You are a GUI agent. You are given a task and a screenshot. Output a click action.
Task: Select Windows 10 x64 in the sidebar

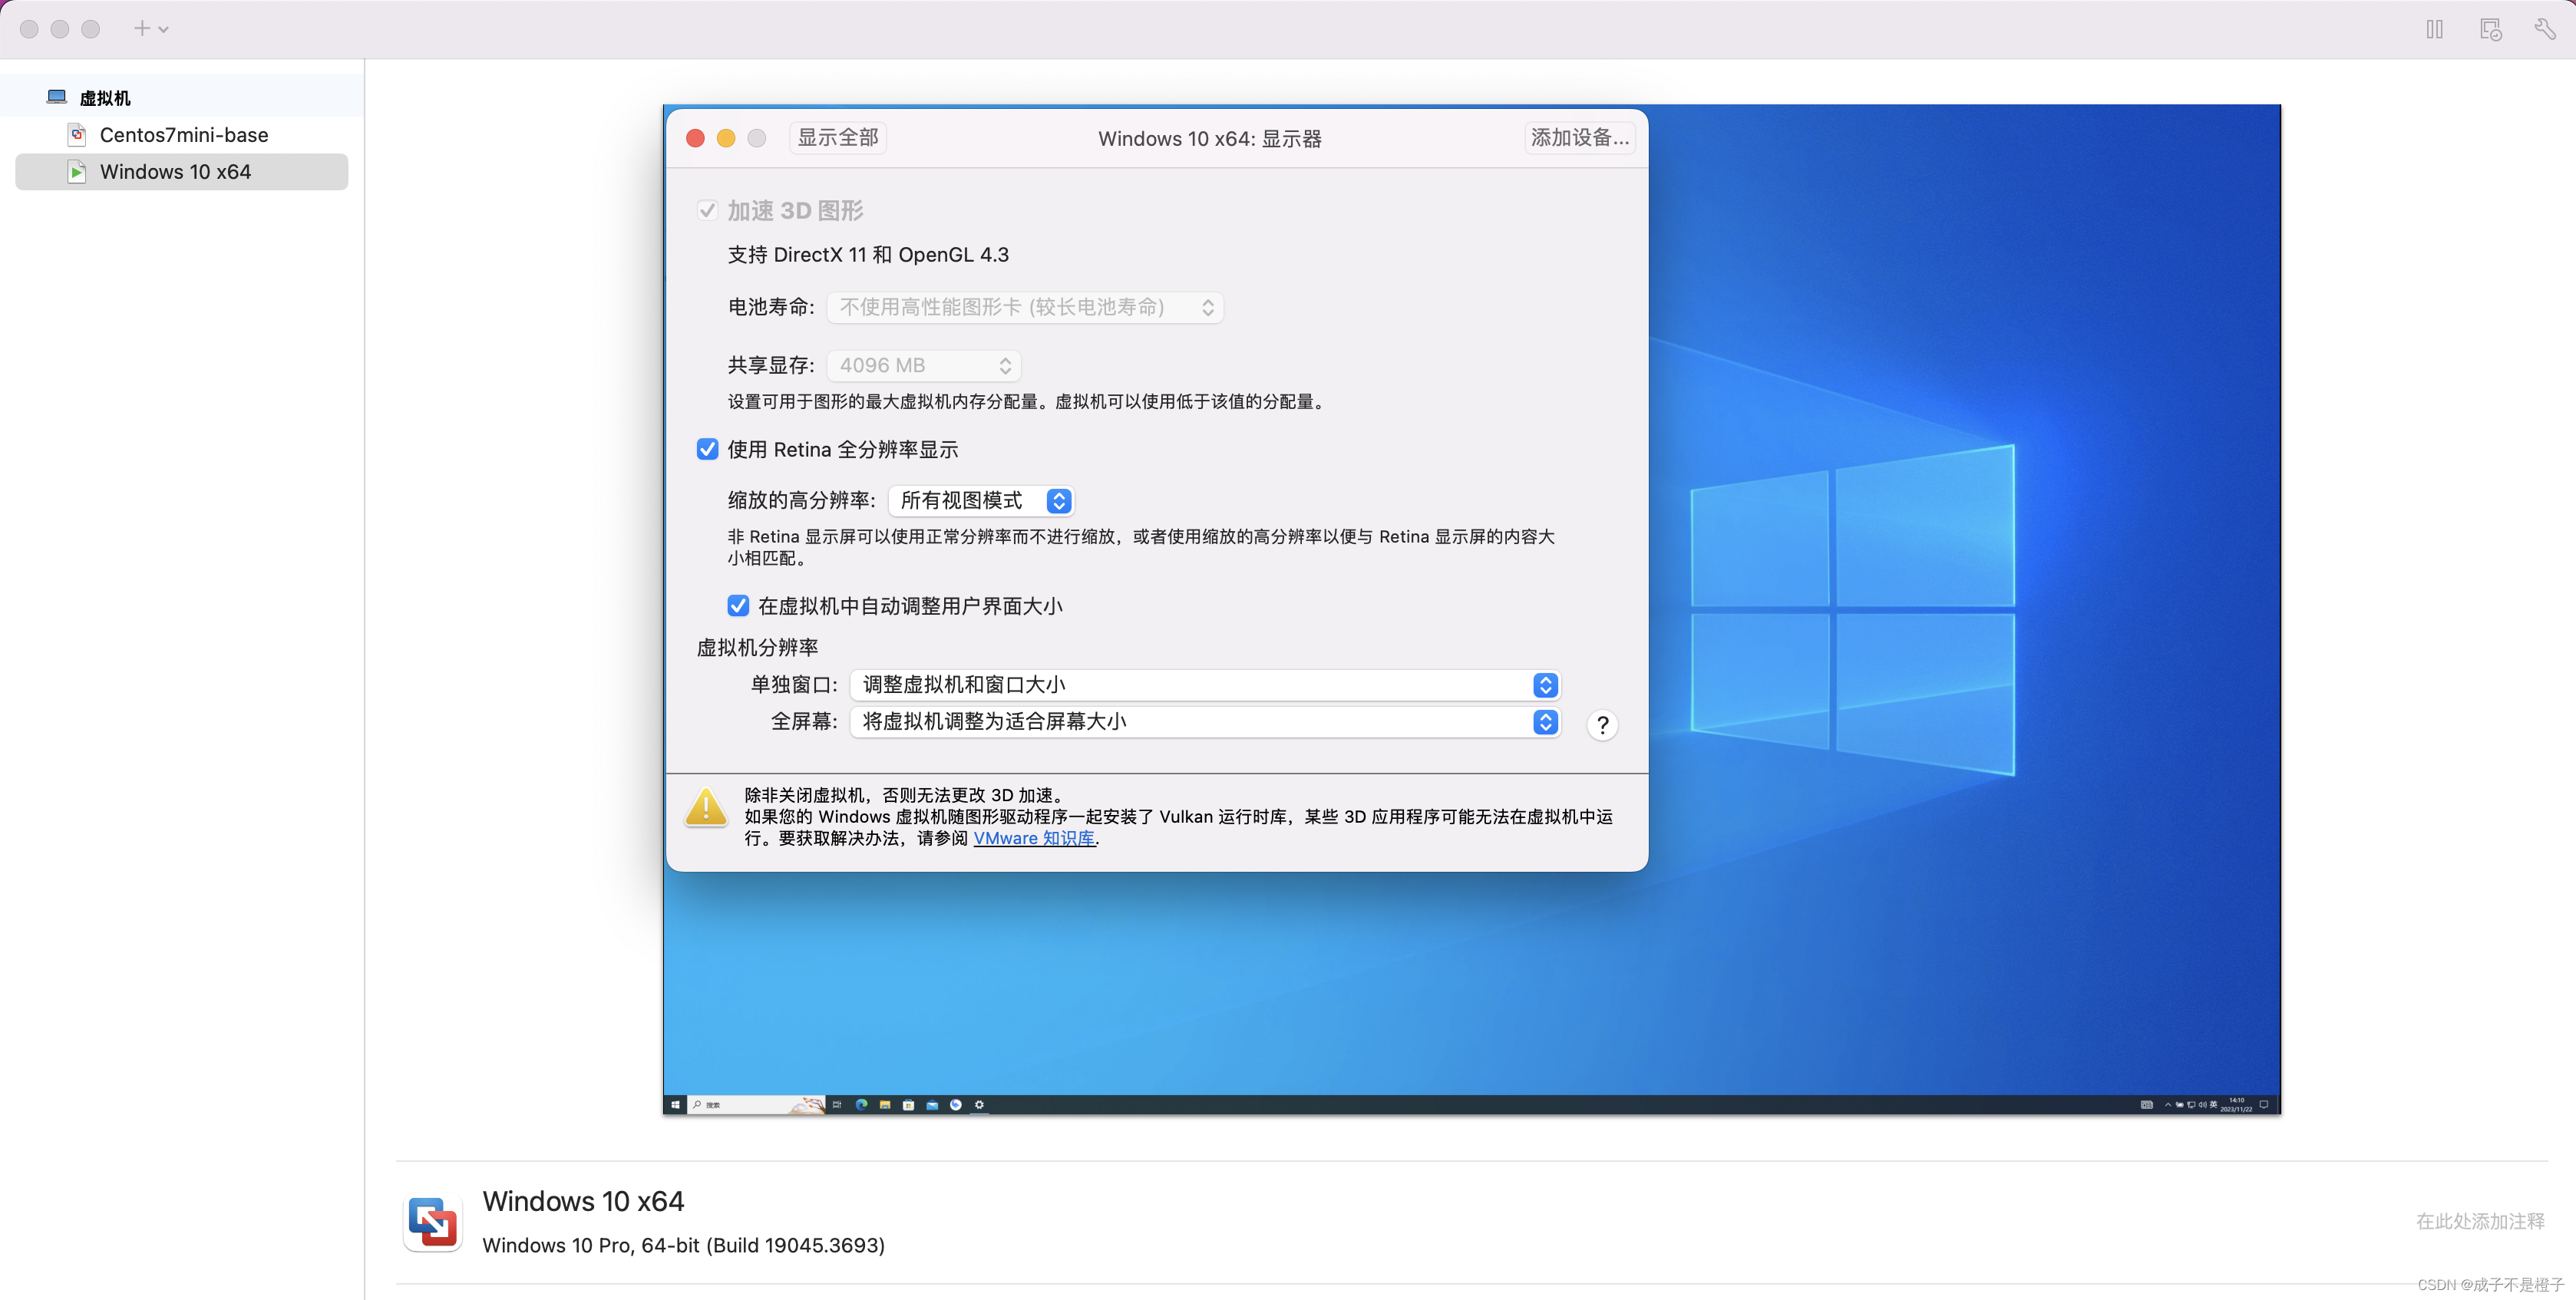(175, 172)
